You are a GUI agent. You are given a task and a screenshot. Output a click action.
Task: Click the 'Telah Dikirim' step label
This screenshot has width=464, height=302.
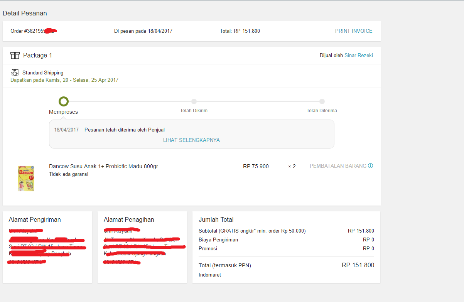[194, 111]
